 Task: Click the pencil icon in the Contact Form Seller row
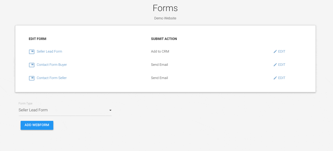point(275,78)
